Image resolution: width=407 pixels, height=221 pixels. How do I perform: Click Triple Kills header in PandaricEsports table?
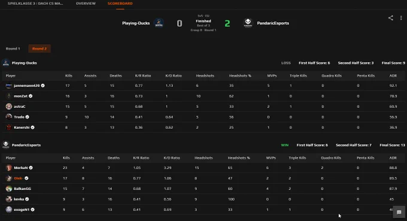coord(297,158)
